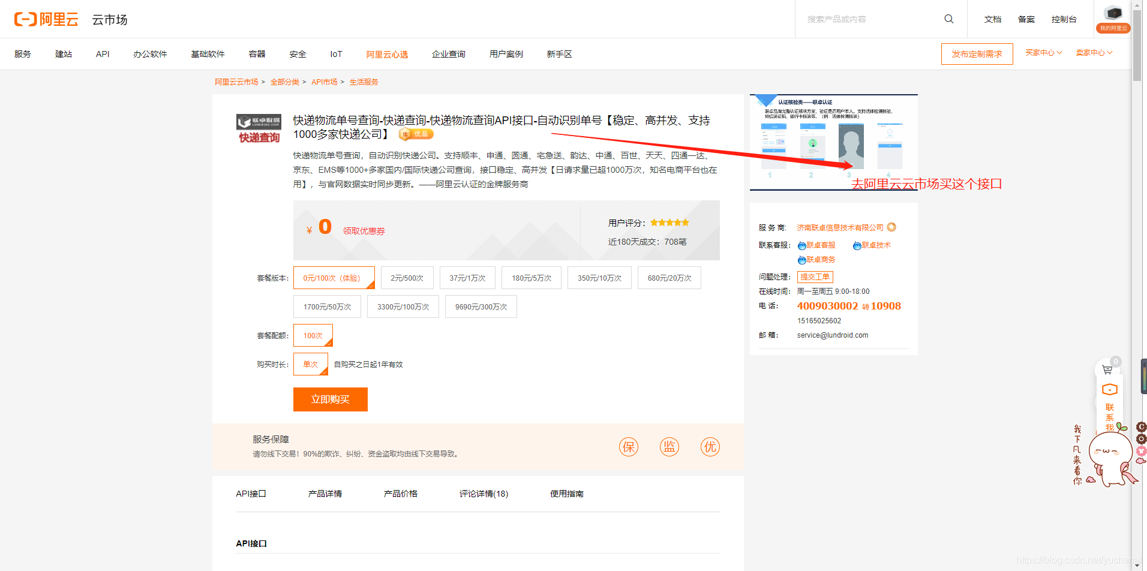
Task: Click the Aliyun logo
Action: [46, 19]
